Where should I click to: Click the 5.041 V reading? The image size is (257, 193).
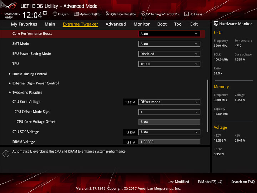tap(240, 140)
